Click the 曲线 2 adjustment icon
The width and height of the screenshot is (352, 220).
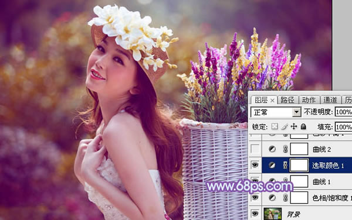(272, 149)
